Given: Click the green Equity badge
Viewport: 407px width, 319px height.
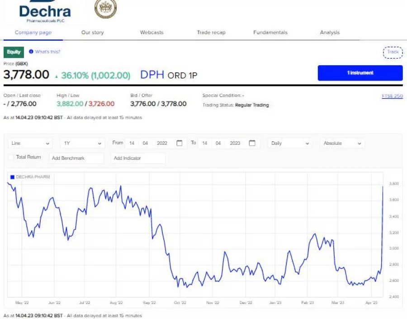Looking at the screenshot, I should pos(13,52).
